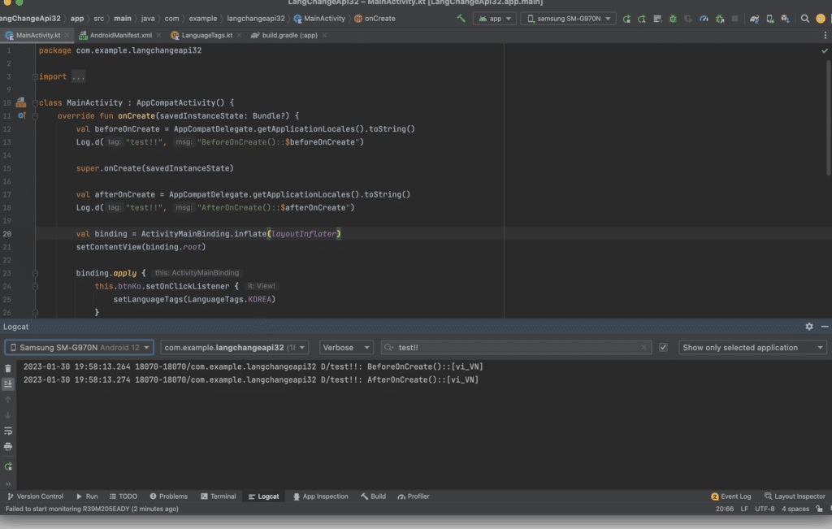Image resolution: width=832 pixels, height=529 pixels.
Task: Click Sync Project with Gradle Files icon
Action: (755, 19)
